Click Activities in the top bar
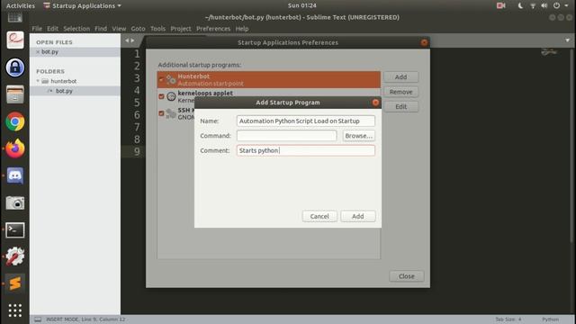576x324 pixels. pyautogui.click(x=20, y=5)
